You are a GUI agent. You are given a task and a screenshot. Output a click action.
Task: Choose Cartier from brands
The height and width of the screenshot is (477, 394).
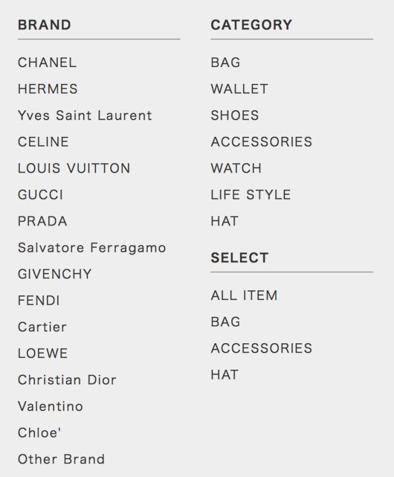[42, 327]
